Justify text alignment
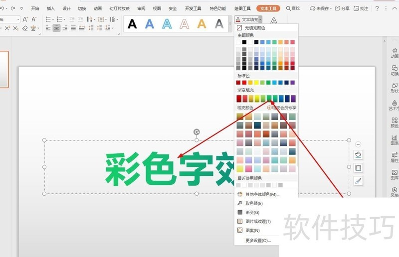This screenshot has width=399, height=257. (x=73, y=28)
